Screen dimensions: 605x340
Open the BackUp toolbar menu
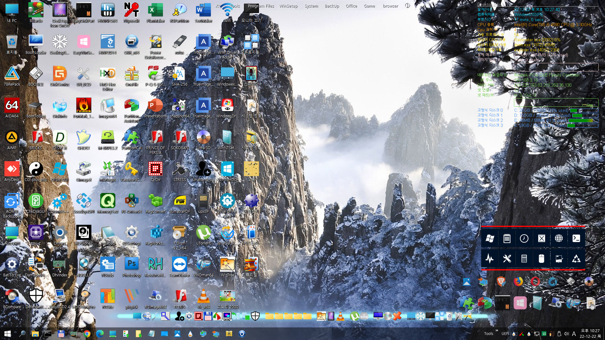pyautogui.click(x=332, y=6)
